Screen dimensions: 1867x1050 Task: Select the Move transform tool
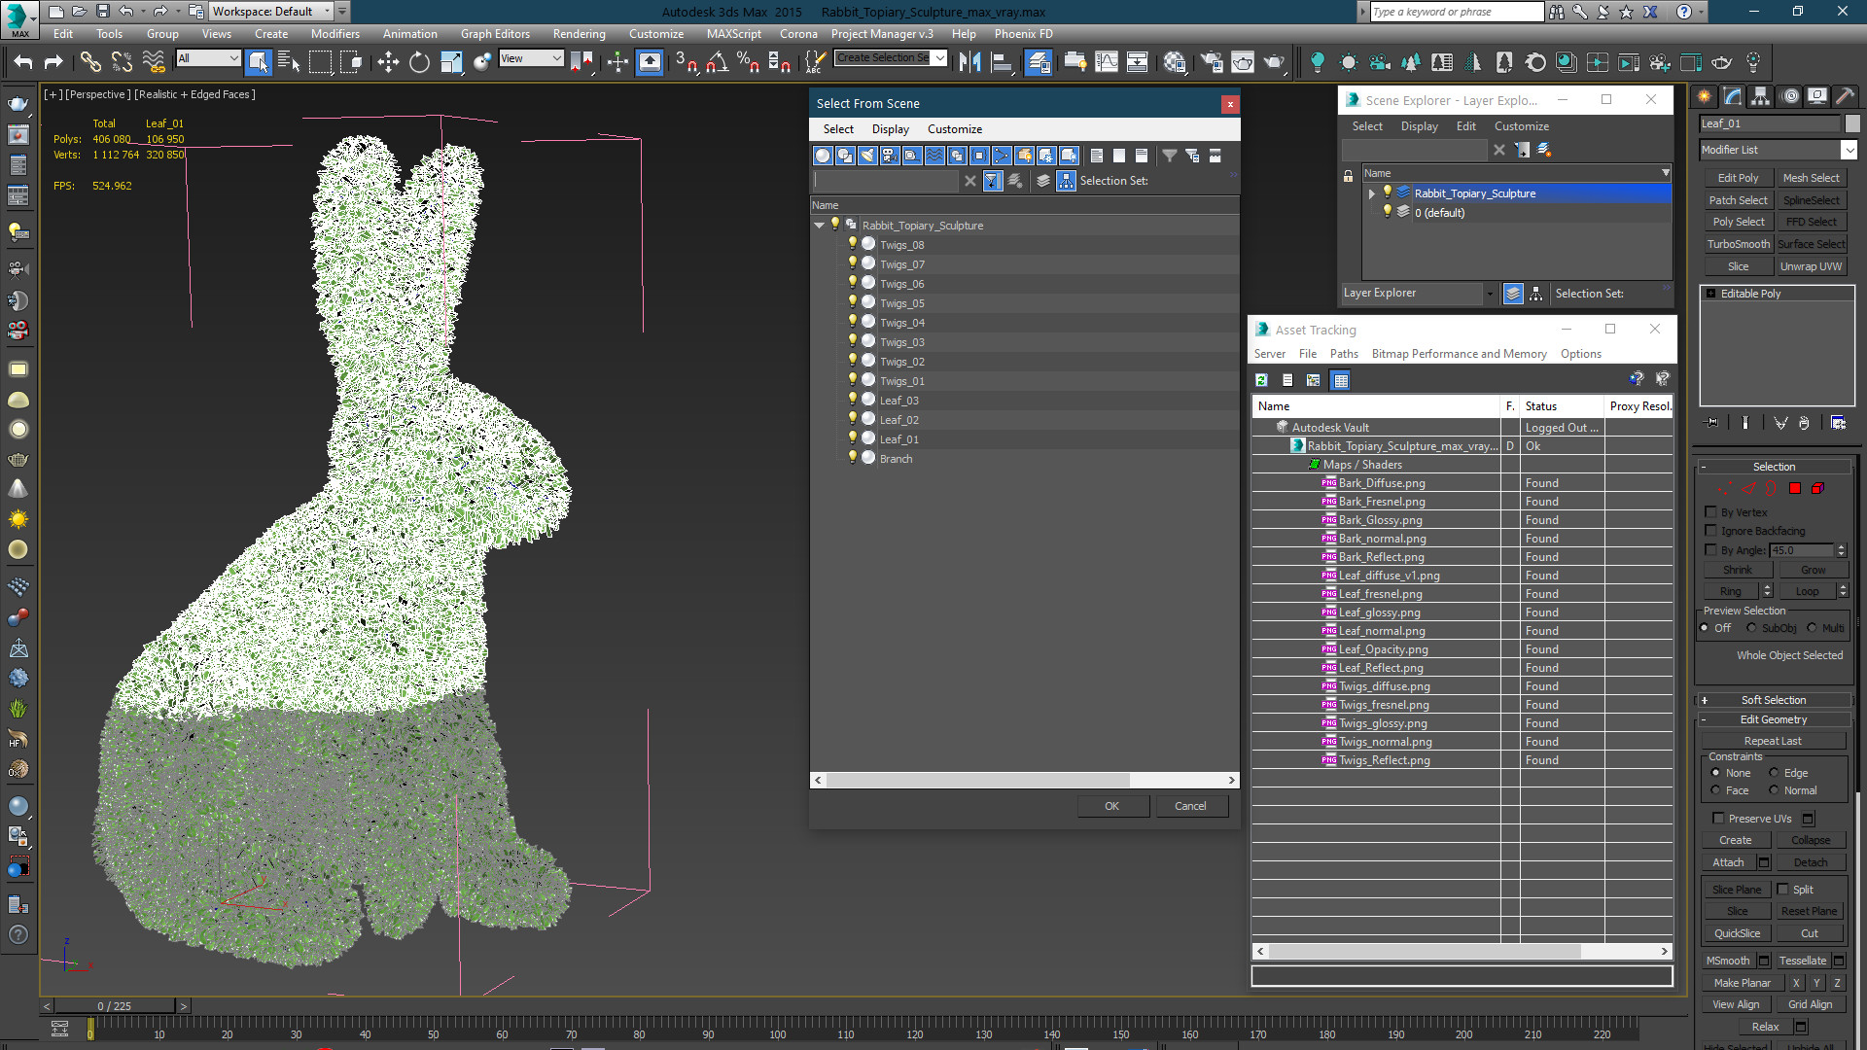pyautogui.click(x=388, y=62)
